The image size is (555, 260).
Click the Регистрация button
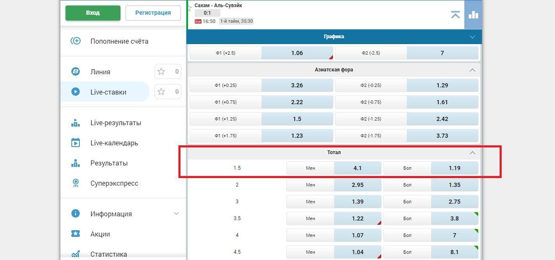[153, 13]
